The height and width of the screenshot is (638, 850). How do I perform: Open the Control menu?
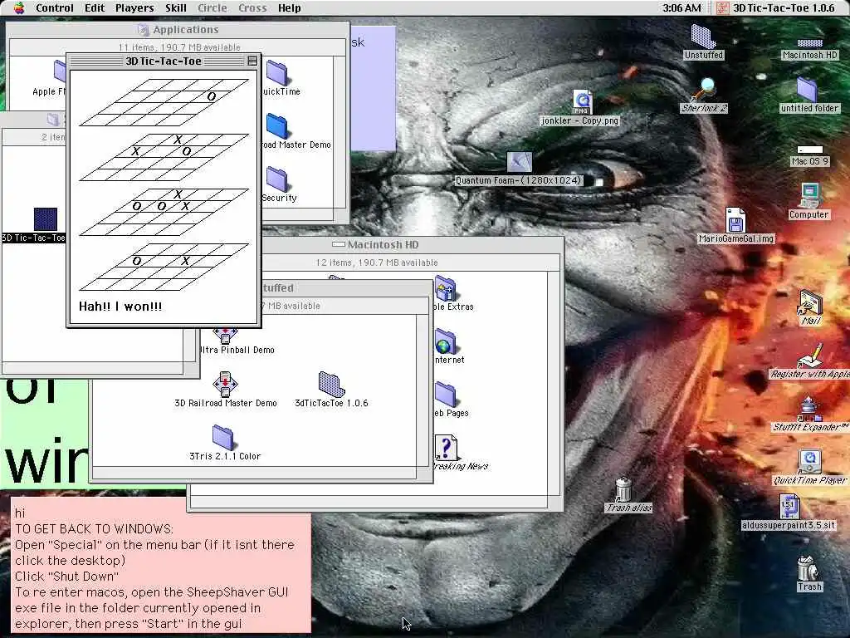click(54, 8)
